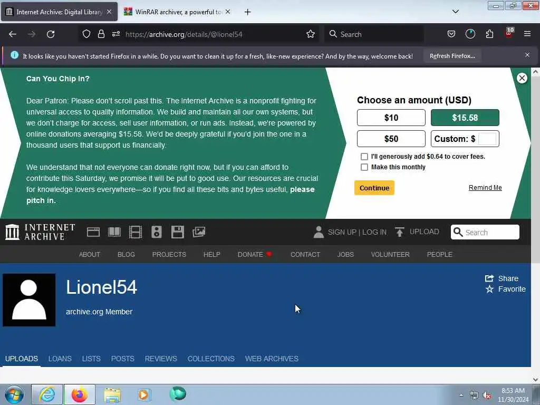Open a new tab with the plus button
540x405 pixels.
[248, 12]
